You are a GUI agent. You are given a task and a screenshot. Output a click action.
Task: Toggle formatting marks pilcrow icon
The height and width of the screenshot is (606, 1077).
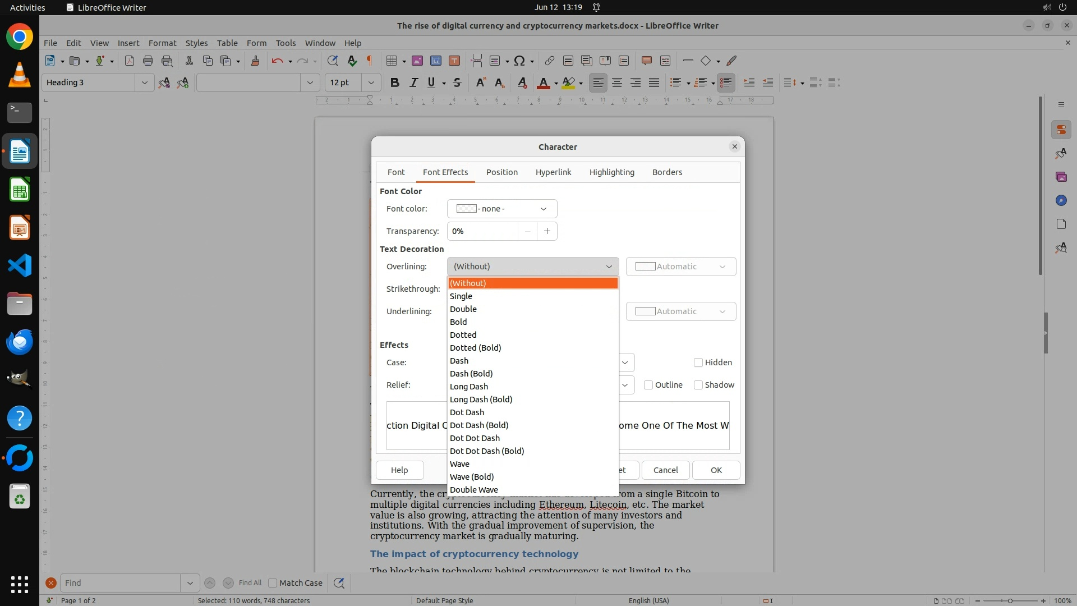pyautogui.click(x=370, y=61)
